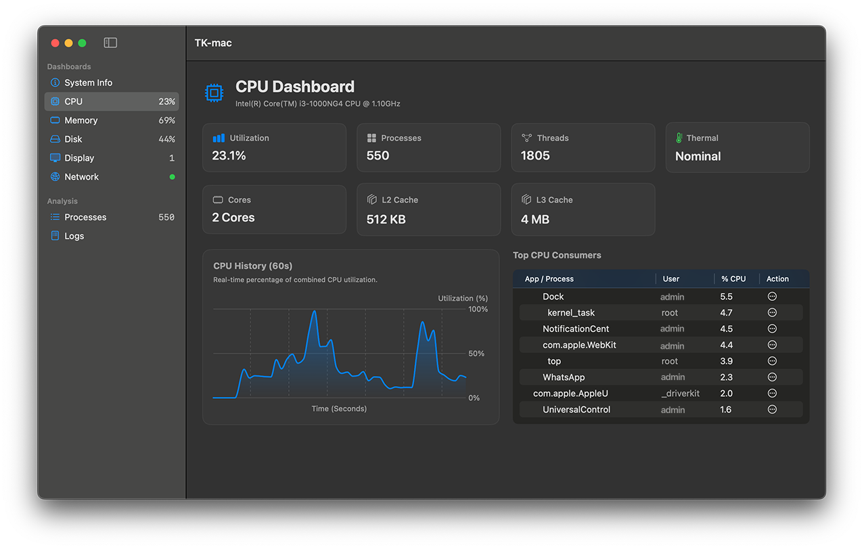864x549 pixels.
Task: Click the L3 Cache cube icon
Action: point(527,199)
